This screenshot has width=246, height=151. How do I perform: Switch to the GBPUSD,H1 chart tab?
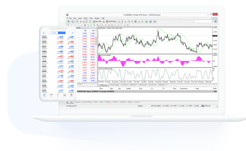point(133,85)
